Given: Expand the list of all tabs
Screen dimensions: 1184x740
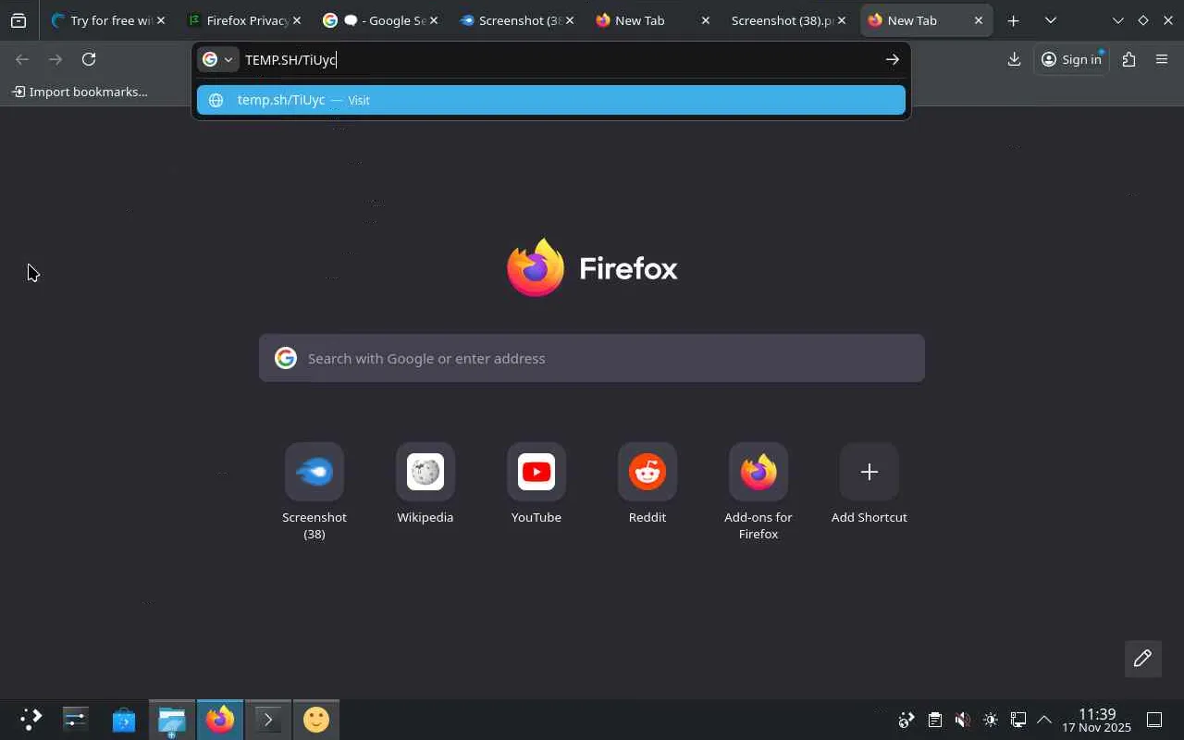Looking at the screenshot, I should pos(1051,20).
